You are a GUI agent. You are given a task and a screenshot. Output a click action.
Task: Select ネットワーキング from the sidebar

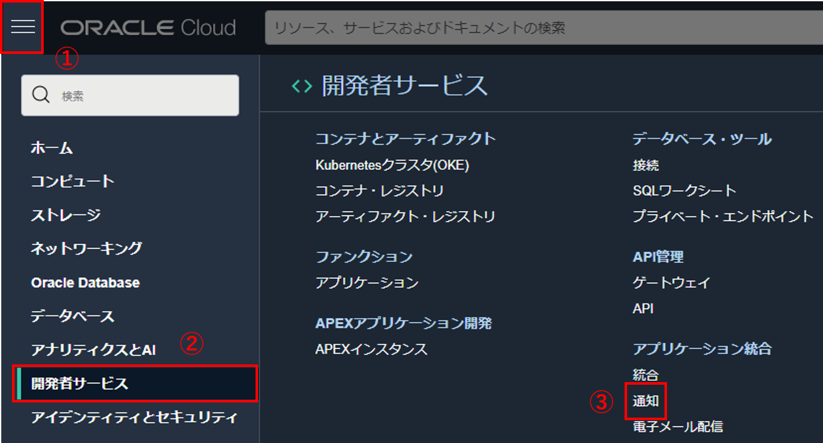pos(86,248)
